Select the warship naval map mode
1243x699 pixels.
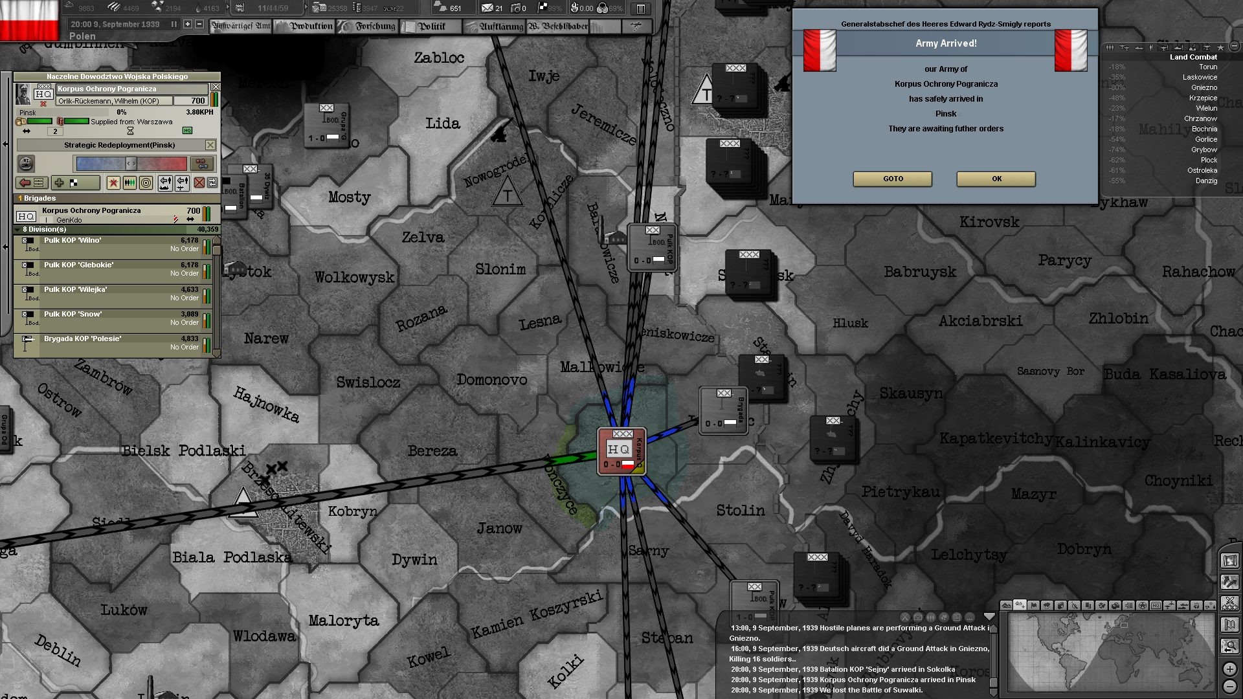point(1183,606)
